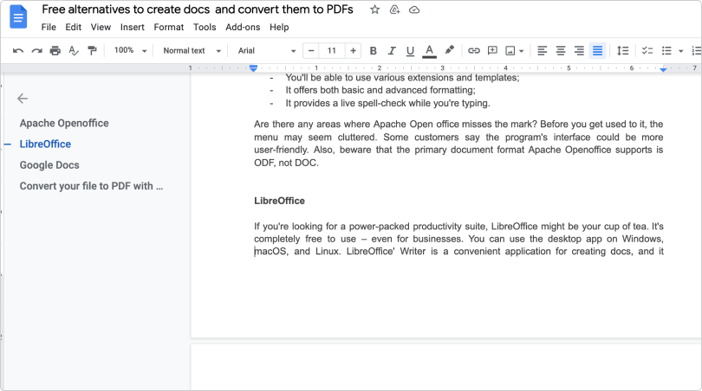This screenshot has width=702, height=391.
Task: Insert a checklist
Action: point(647,51)
